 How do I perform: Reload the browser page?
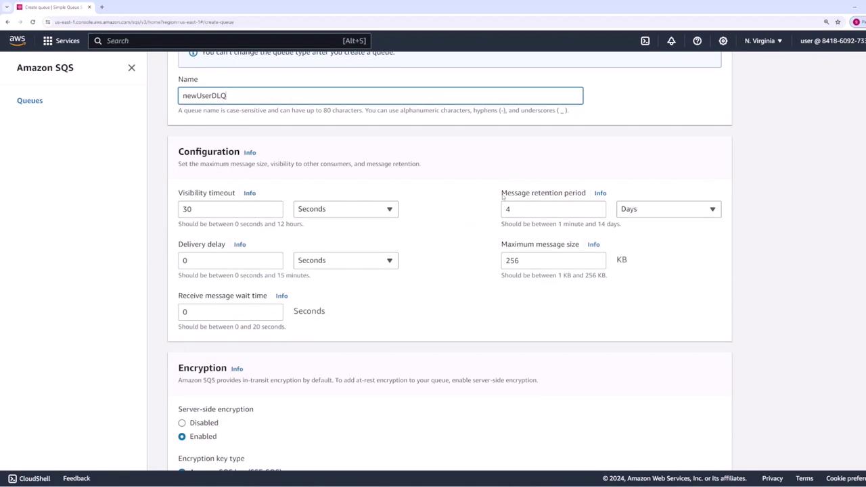pos(32,22)
